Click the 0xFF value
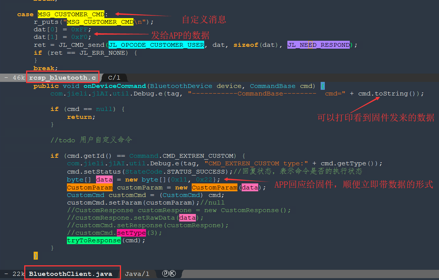The width and height of the screenshot is (439, 280). [x=79, y=29]
